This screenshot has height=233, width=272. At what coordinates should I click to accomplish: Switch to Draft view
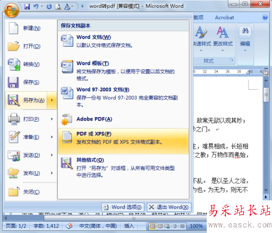pos(182,226)
